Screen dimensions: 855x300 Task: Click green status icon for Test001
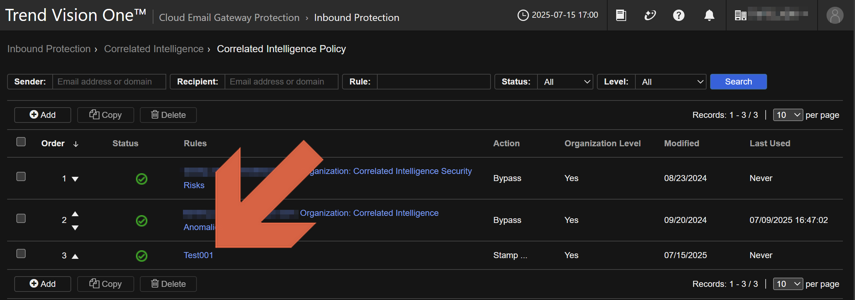click(x=142, y=256)
